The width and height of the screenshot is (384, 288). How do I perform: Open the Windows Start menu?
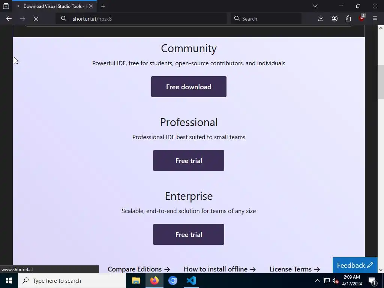click(9, 280)
